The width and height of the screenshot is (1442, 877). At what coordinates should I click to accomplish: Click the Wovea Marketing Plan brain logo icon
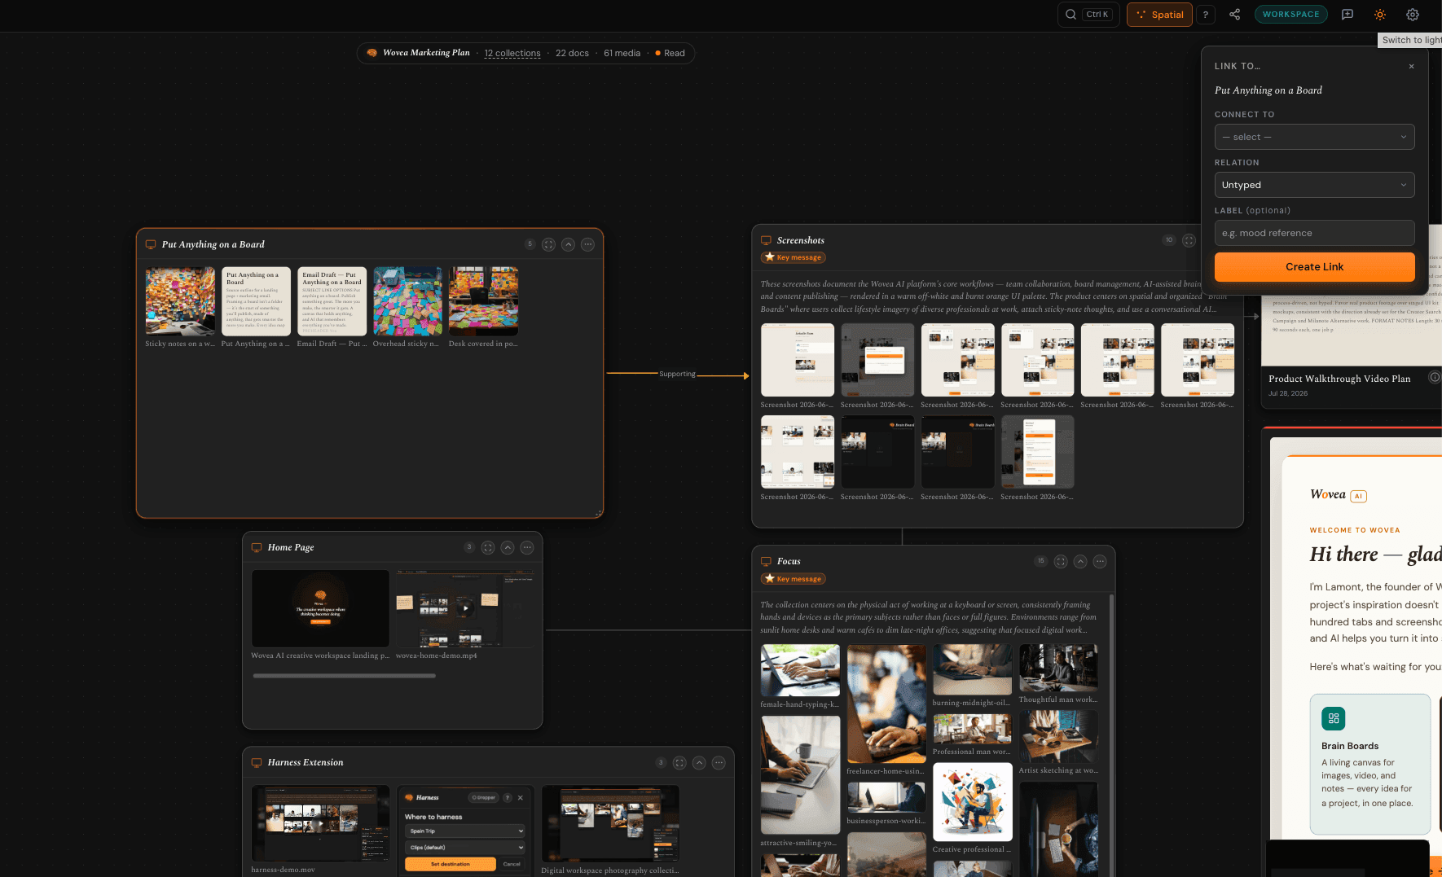(372, 53)
